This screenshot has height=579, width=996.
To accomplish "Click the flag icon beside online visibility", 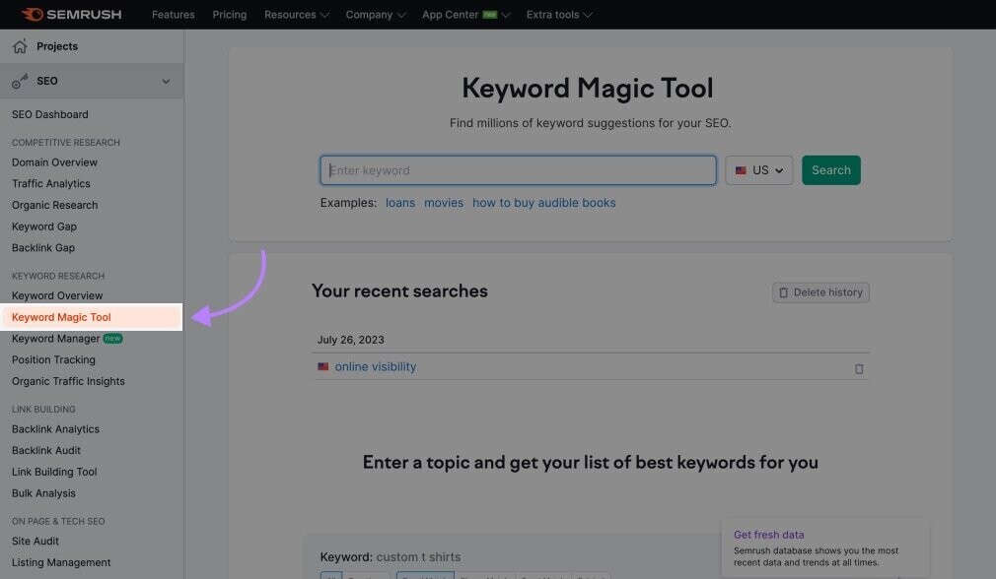I will (x=322, y=366).
